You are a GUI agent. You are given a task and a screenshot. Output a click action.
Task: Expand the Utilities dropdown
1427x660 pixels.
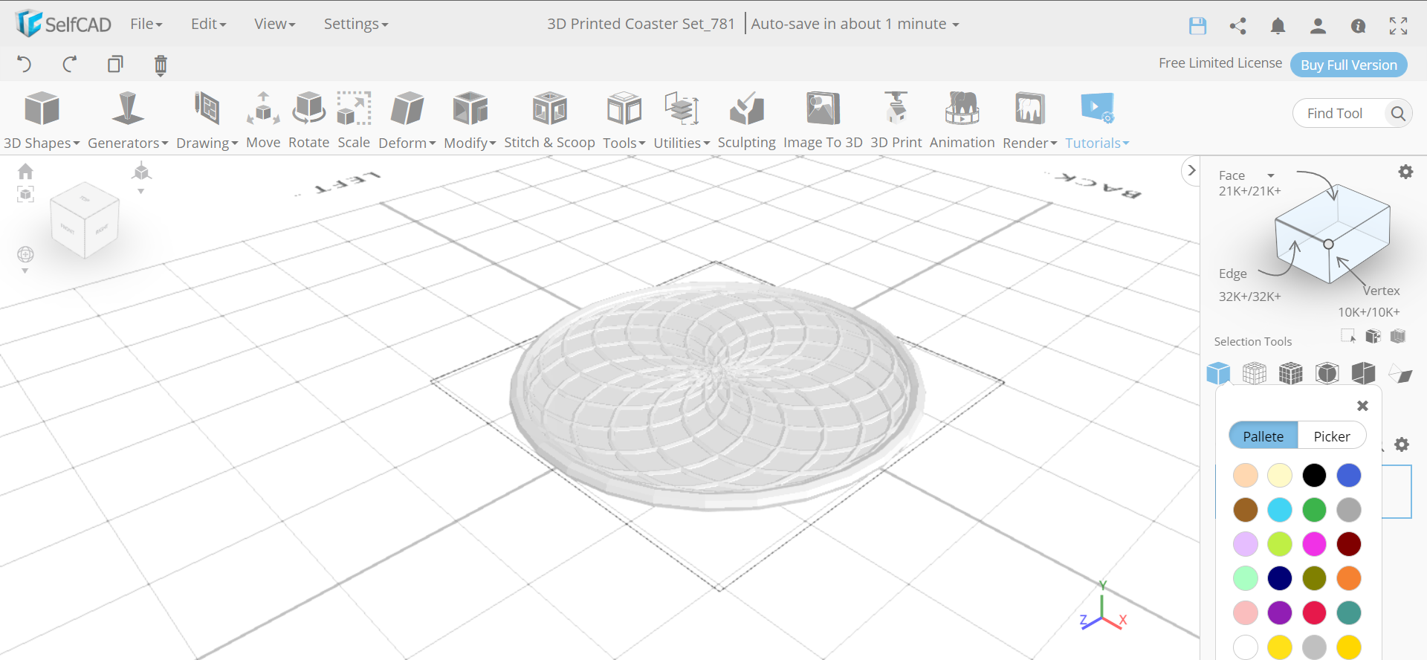(682, 120)
